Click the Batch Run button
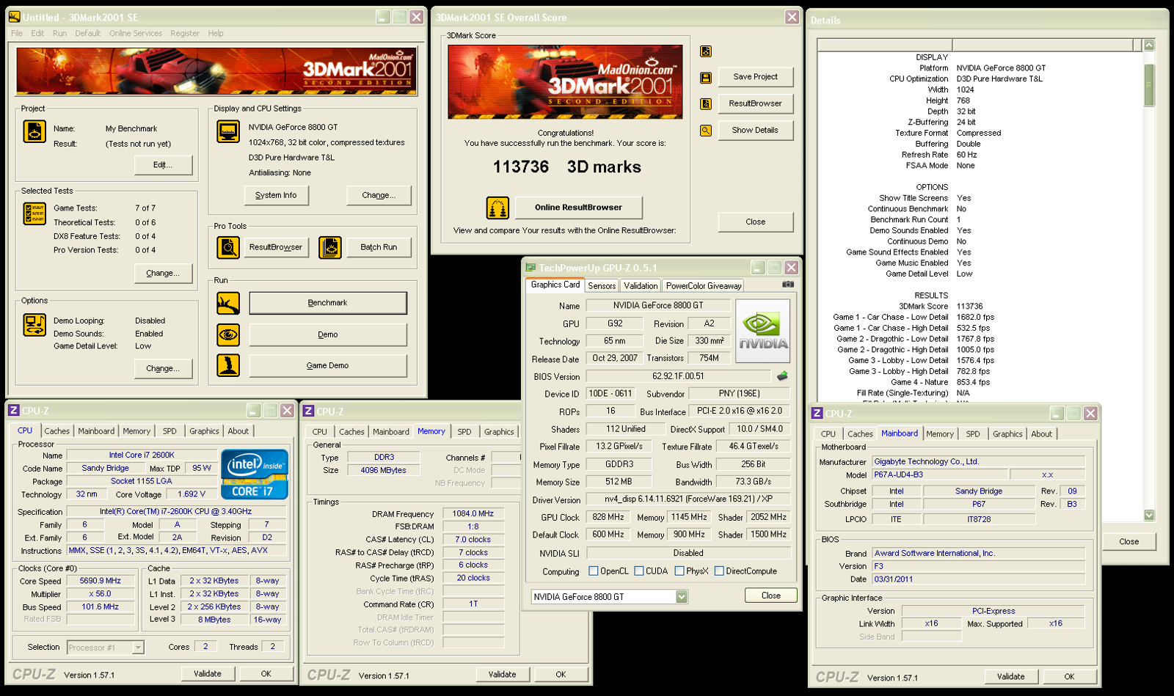Screen dimensions: 1174x696 (x=379, y=248)
